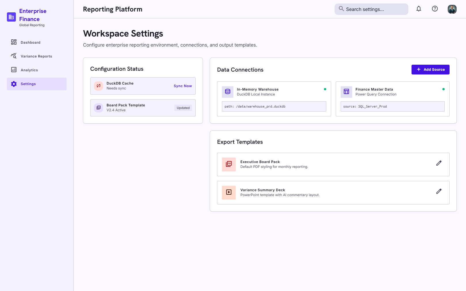The height and width of the screenshot is (291, 466).
Task: Click 'Power Query Connection' subtitle
Action: pos(376,94)
